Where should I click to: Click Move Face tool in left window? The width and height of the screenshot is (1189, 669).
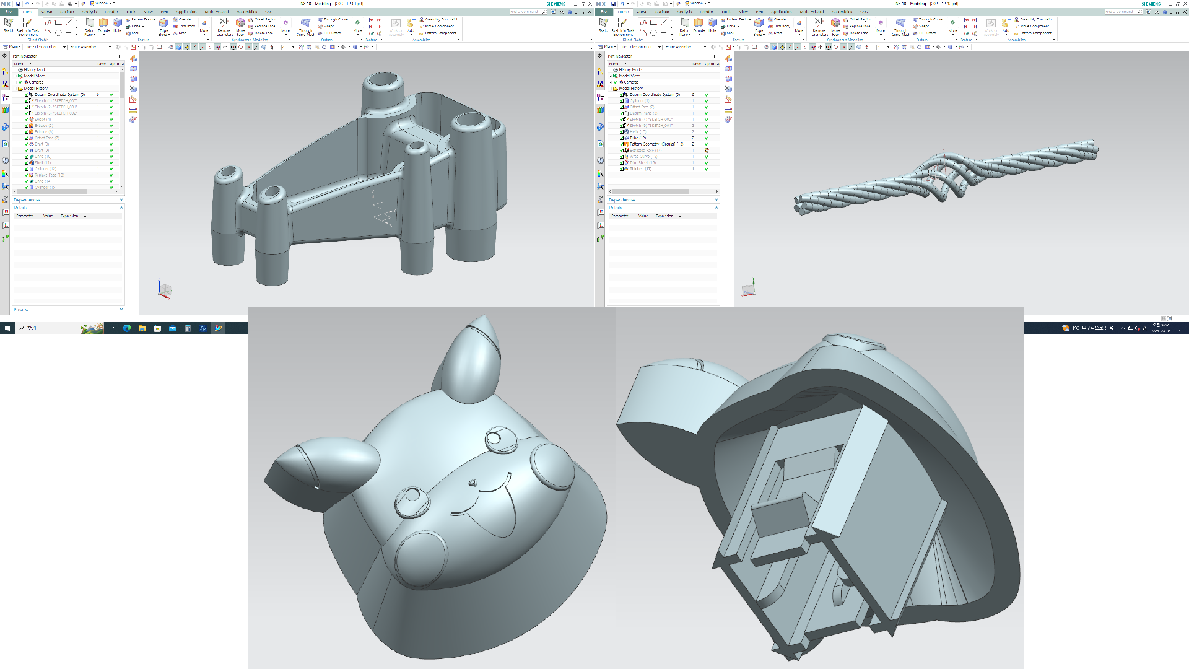coord(240,27)
